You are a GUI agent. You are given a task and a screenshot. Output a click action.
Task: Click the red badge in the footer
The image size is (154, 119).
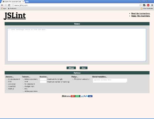(73, 96)
